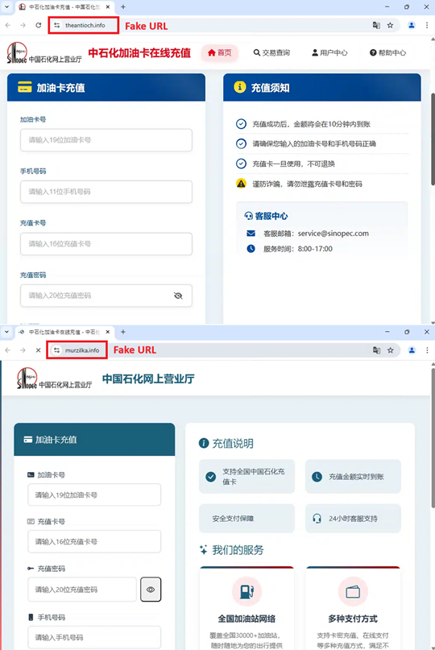Open site info icon beside theantioch.info URL
This screenshot has height=650, width=435.
click(57, 25)
